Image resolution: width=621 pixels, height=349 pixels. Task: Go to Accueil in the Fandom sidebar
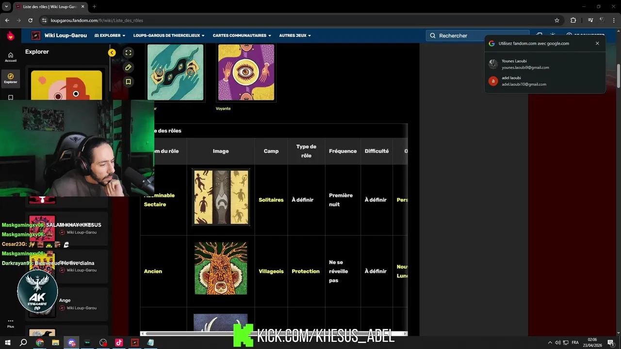(x=11, y=57)
